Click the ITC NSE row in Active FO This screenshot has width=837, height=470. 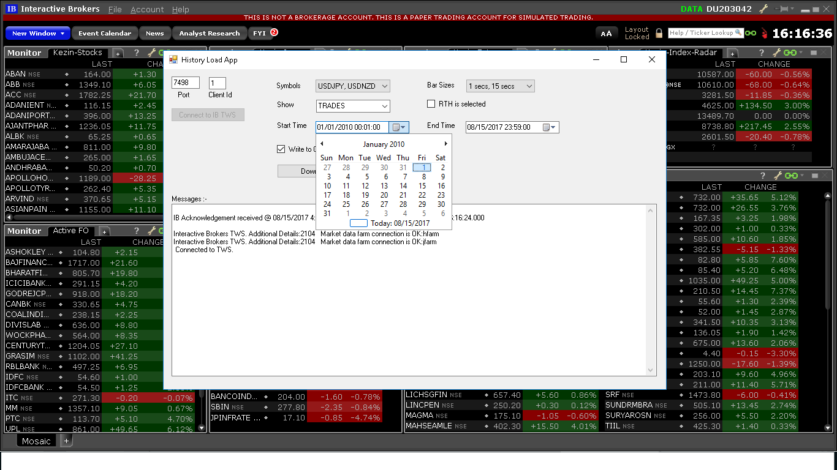[100, 398]
